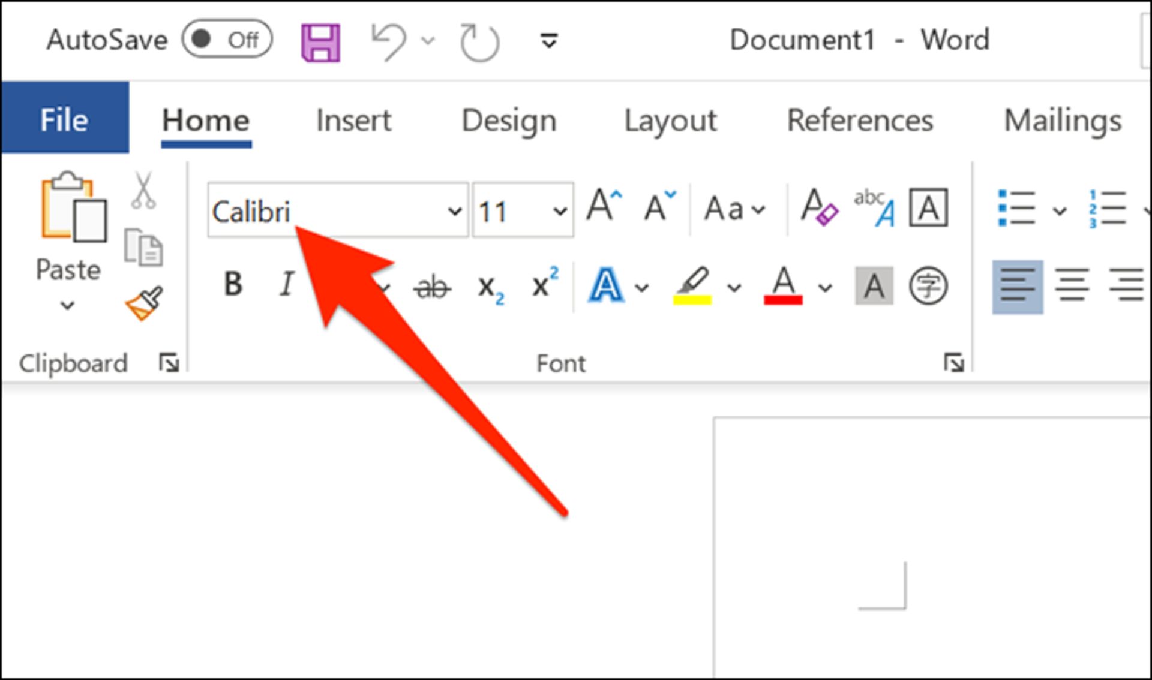The image size is (1152, 680).
Task: Expand the Change Case menu
Action: (734, 209)
